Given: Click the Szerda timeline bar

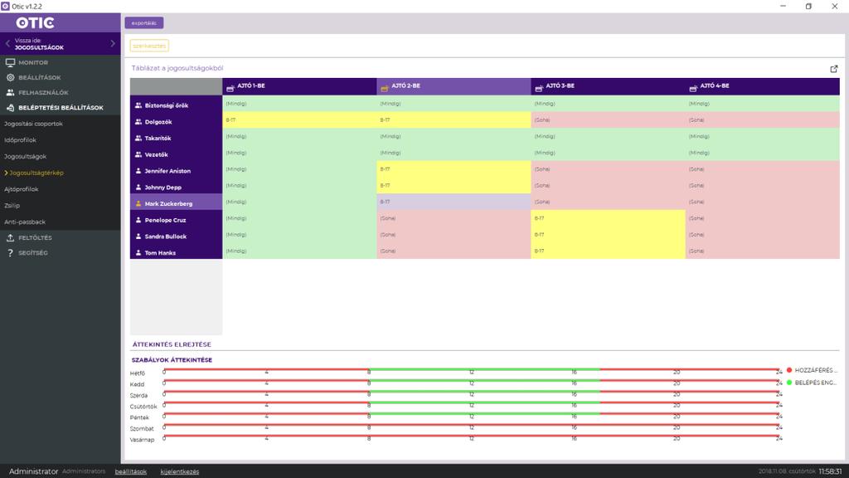Looking at the screenshot, I should 472,392.
